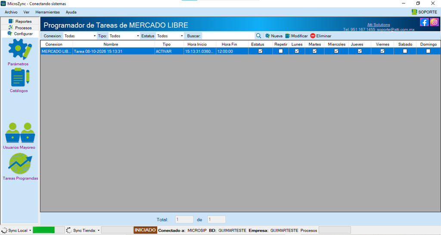Screen dimensions: 441x235
Task: Sort by the Hora Inicio column header
Action: 200,44
